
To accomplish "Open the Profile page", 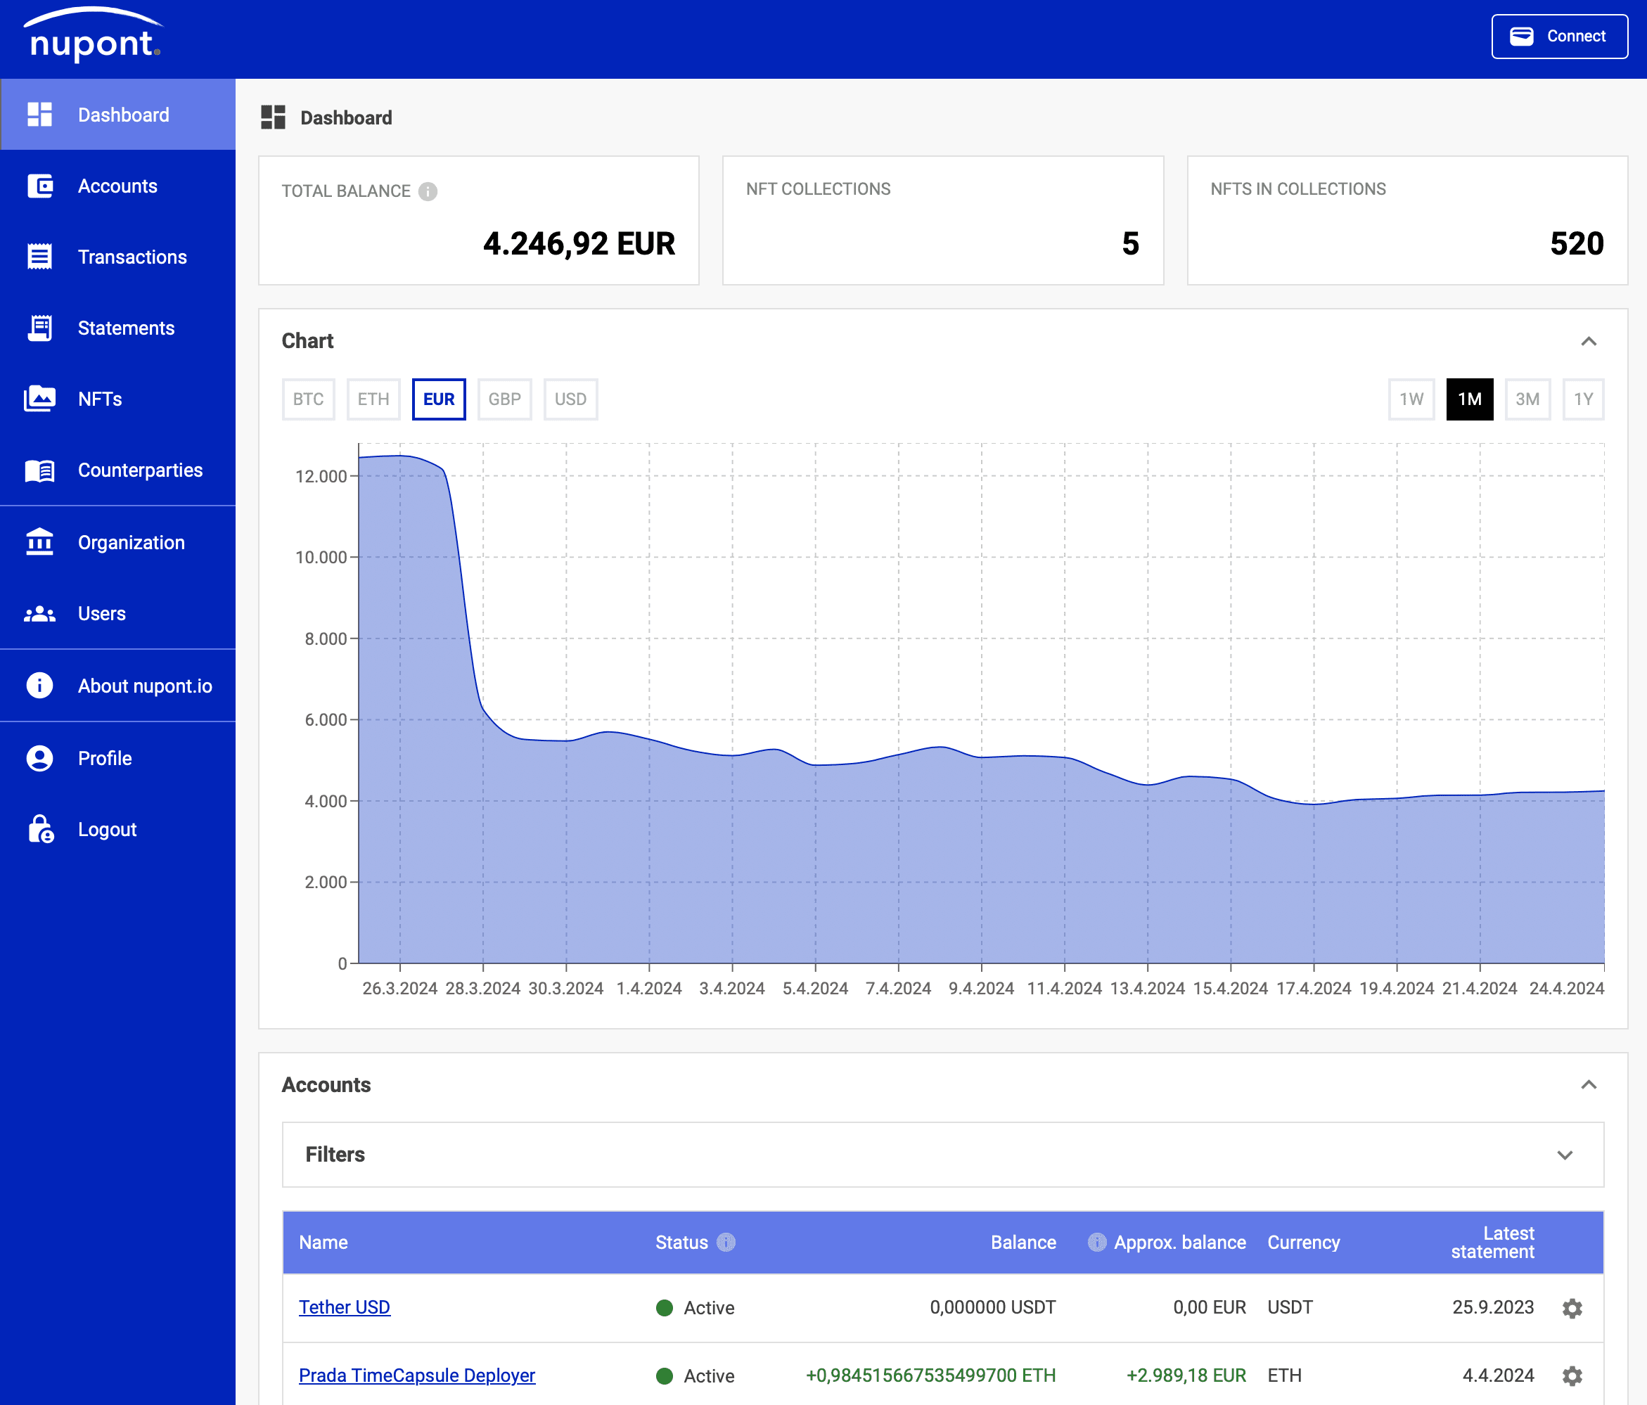I will pos(104,757).
